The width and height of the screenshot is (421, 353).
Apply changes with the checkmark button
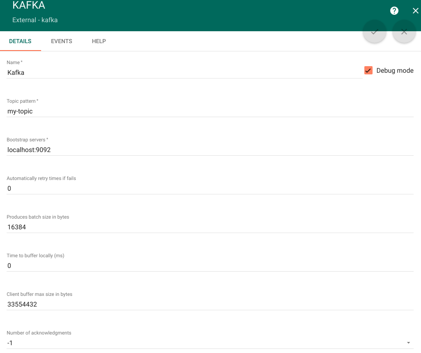[x=374, y=32]
